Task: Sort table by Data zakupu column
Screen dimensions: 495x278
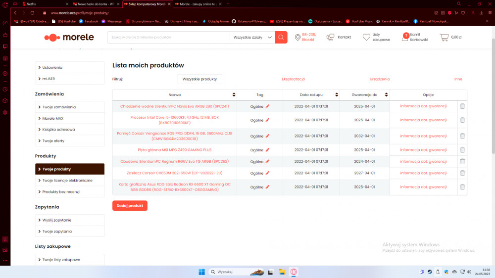Action: coord(336,94)
